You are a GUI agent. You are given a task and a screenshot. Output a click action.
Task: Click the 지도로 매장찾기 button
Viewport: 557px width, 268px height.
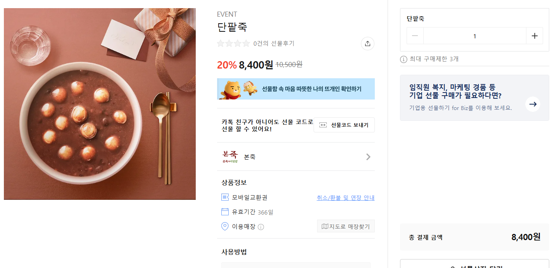point(346,226)
